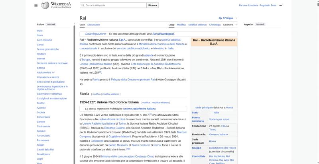
Task: Hide the Aspetto panel with nascondi
Action: coord(260,24)
